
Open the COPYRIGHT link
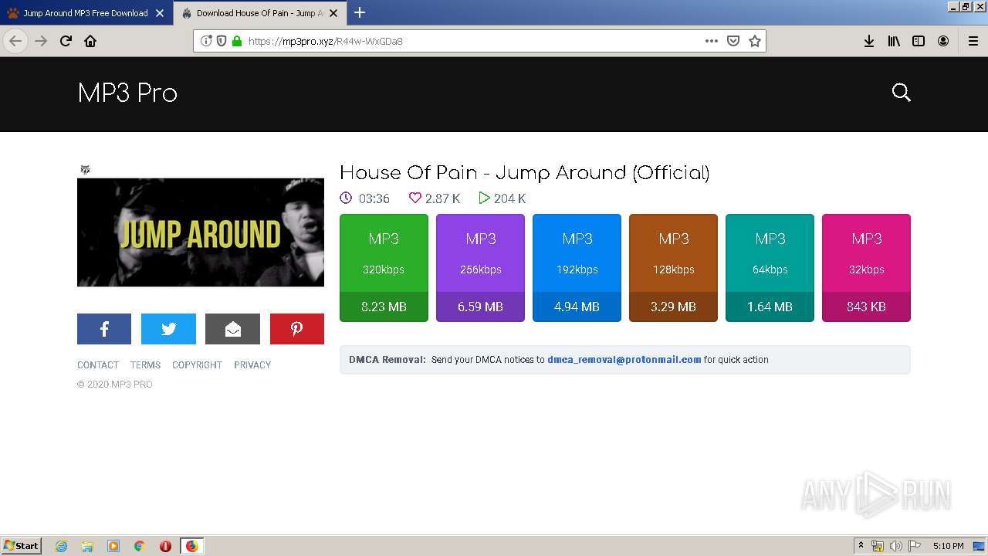click(x=197, y=365)
